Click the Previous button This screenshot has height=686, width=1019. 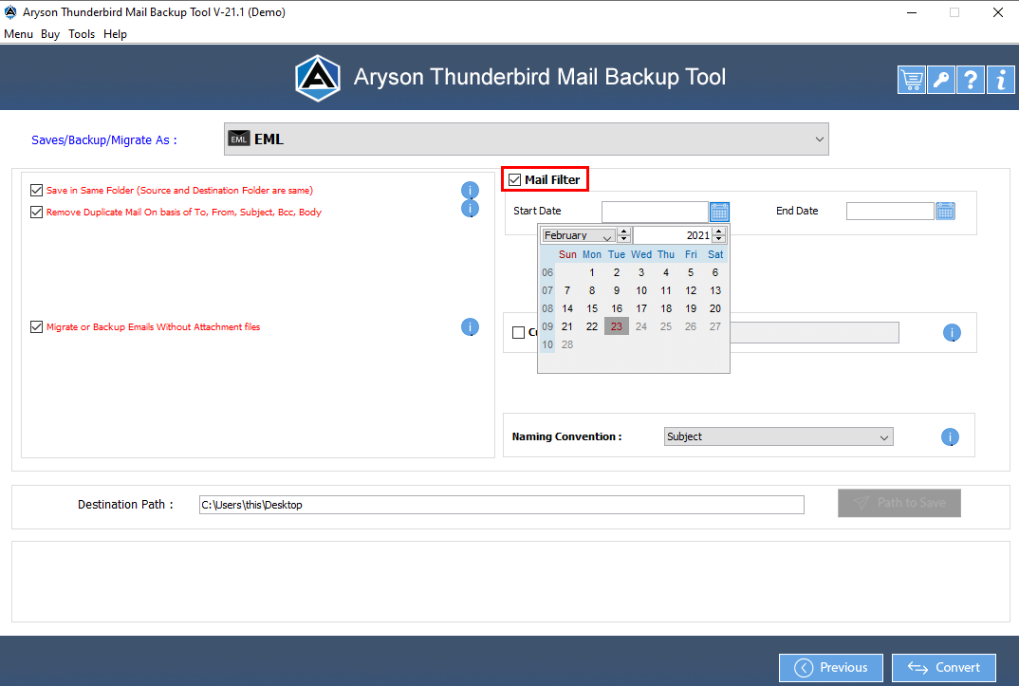(x=831, y=667)
